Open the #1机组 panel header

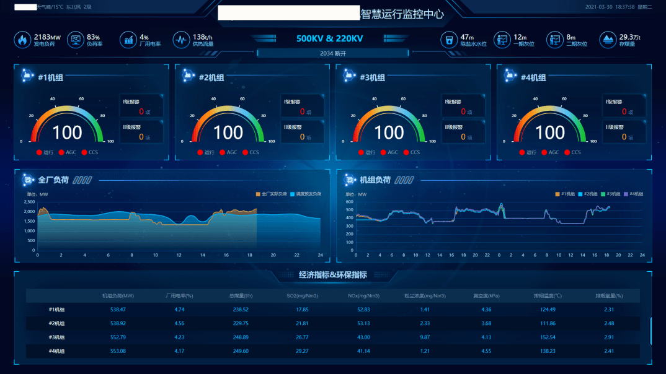tap(50, 77)
